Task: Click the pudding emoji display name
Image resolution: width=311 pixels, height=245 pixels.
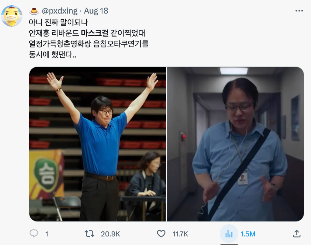Action: [x=34, y=11]
